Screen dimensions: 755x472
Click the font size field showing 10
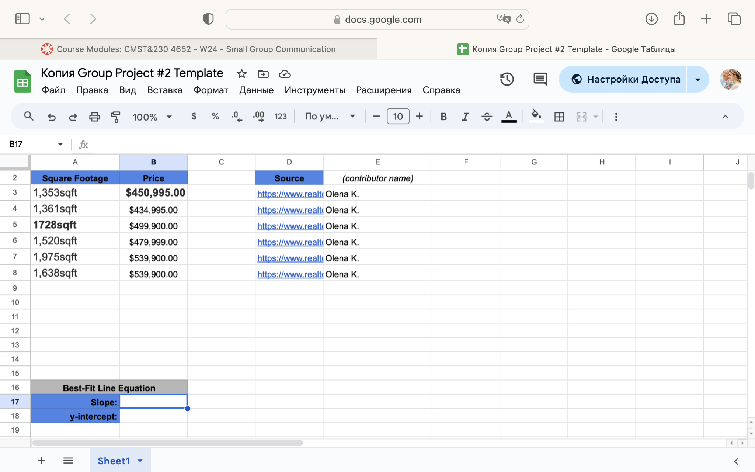[x=398, y=117]
